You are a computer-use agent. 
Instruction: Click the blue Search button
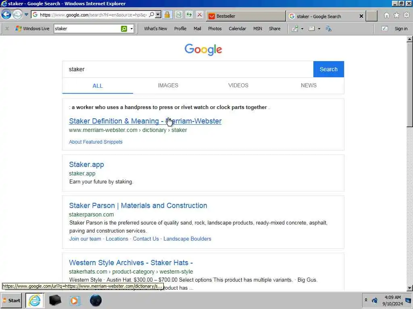328,69
